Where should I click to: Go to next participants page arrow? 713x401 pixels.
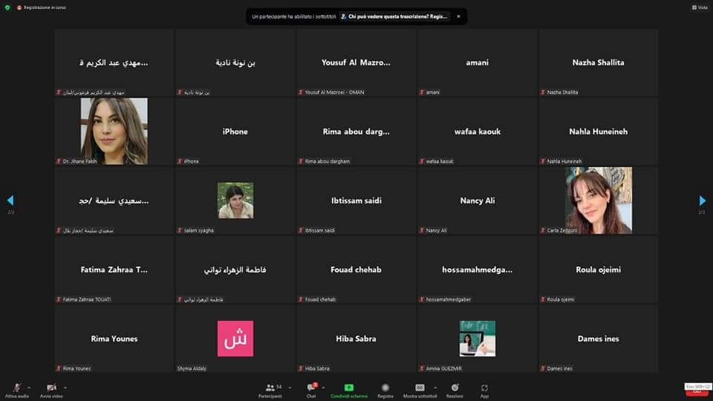coord(702,200)
